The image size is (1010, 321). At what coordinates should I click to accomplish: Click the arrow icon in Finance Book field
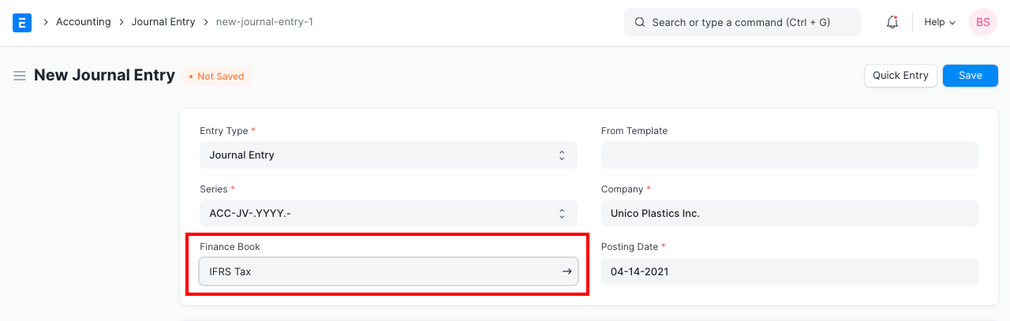(567, 271)
